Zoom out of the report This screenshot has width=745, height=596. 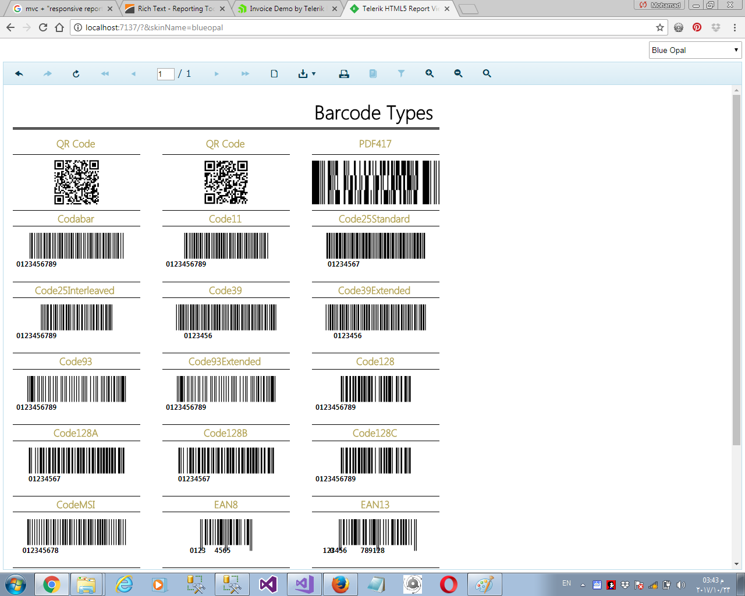click(x=458, y=74)
